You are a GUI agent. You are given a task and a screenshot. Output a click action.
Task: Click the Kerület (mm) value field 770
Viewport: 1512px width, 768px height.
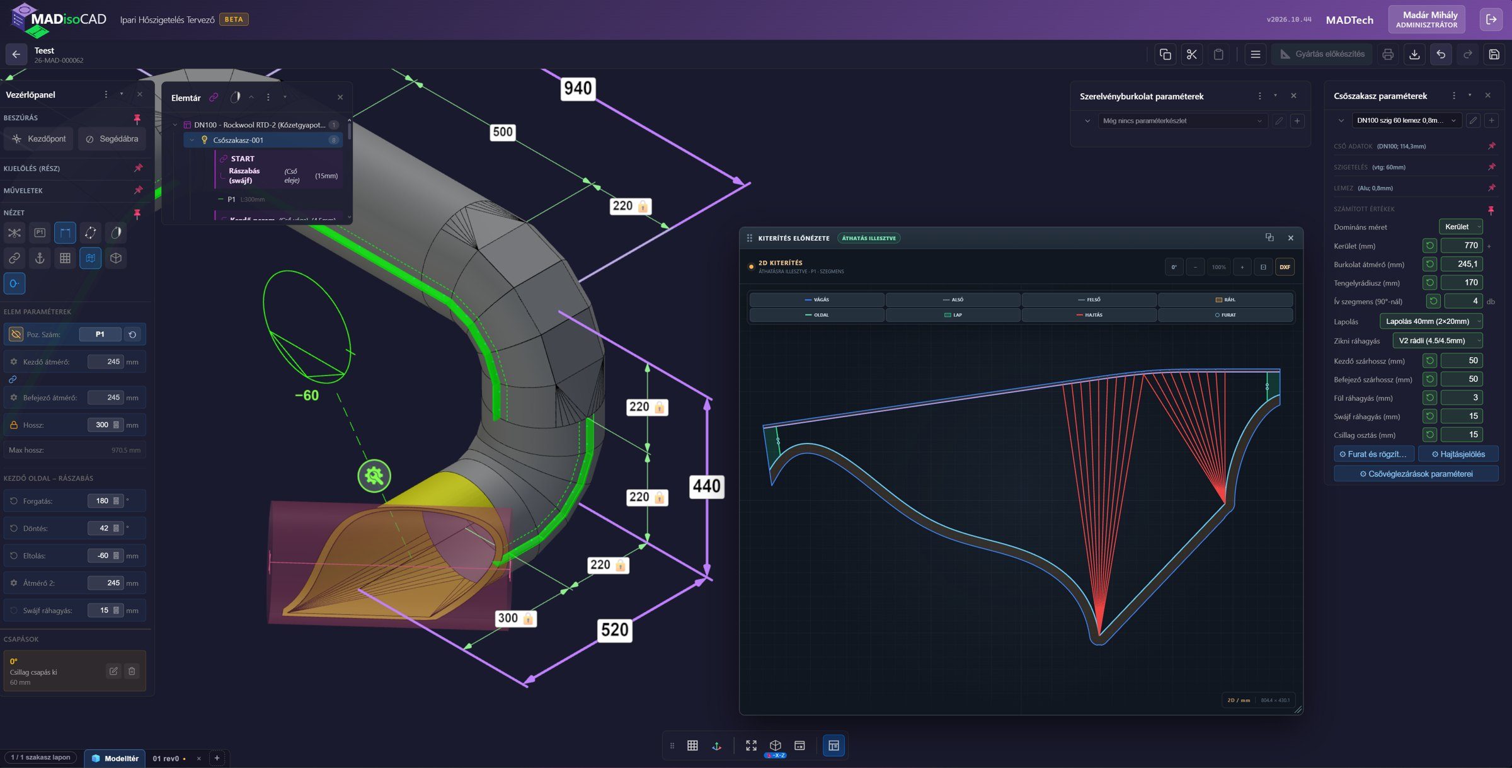pos(1462,246)
